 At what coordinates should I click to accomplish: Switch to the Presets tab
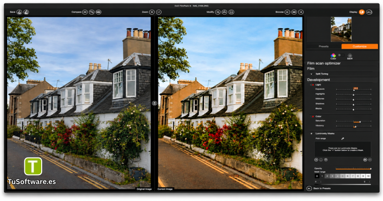click(x=324, y=46)
